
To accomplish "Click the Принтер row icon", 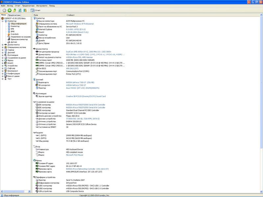I will [37, 180].
